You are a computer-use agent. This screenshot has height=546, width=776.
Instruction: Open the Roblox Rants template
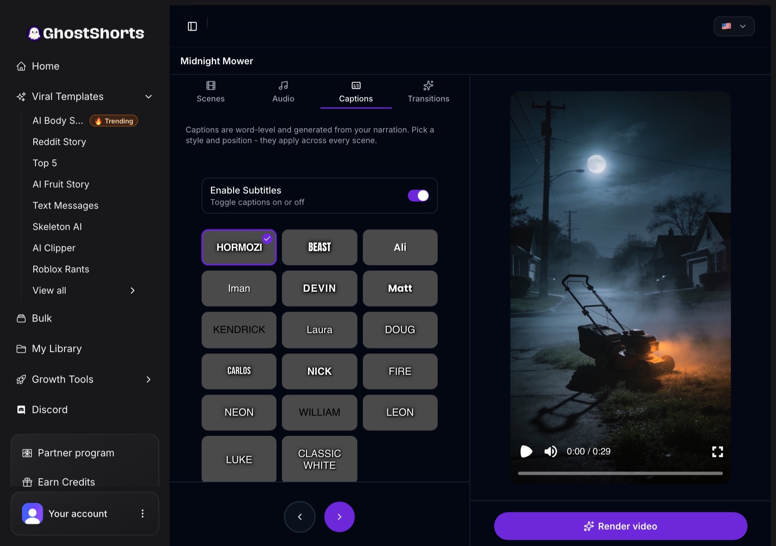point(61,269)
